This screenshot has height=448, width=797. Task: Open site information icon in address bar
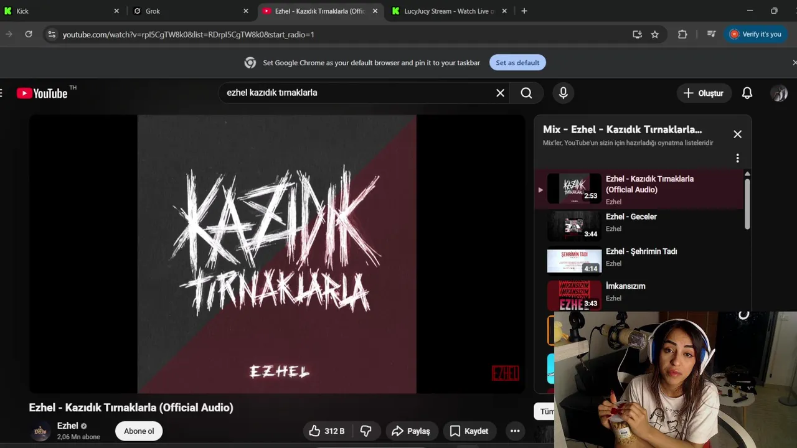coord(52,34)
